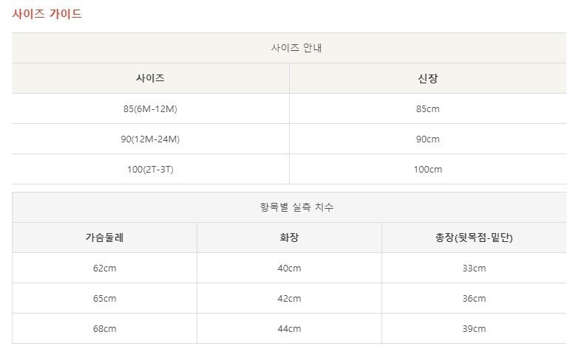Select the 33cm total length cell
Viewport: 587px width, 360px height.
click(x=474, y=268)
